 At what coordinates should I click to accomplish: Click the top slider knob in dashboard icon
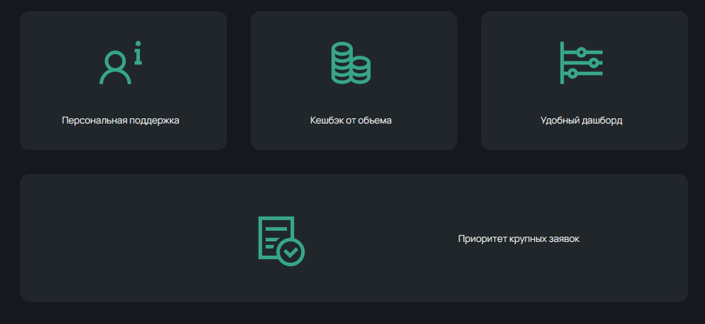coord(581,52)
